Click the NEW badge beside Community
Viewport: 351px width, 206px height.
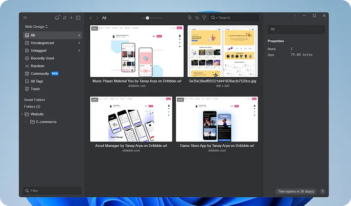click(55, 73)
